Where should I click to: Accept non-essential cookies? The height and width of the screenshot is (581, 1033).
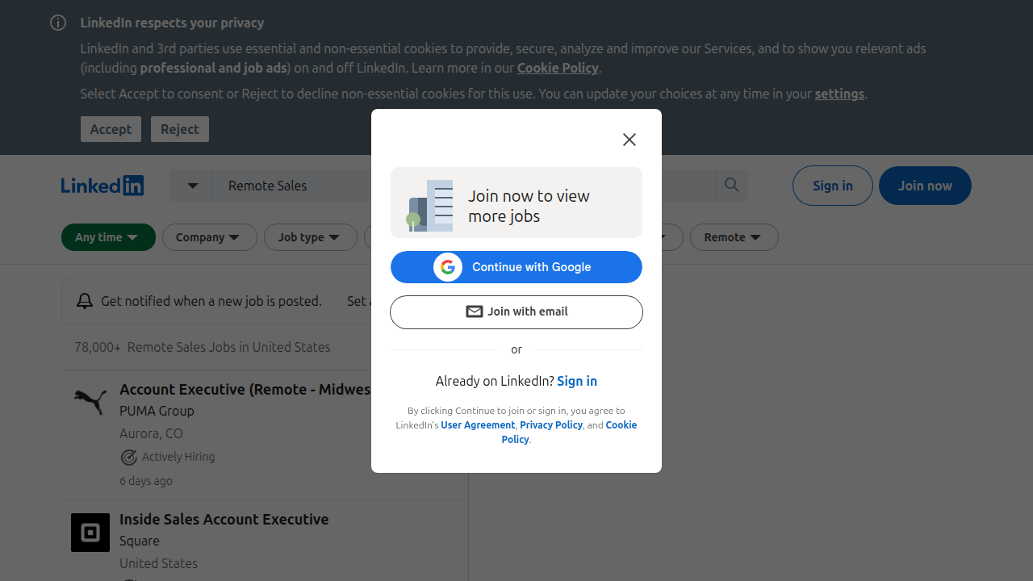pos(111,129)
